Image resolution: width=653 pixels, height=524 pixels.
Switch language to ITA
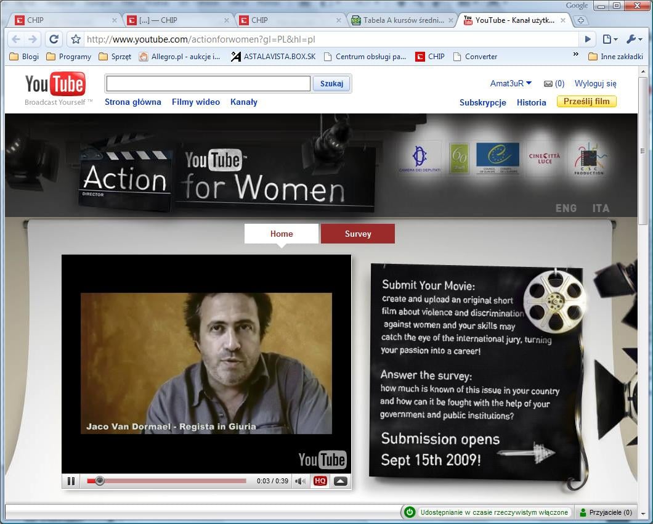click(x=601, y=208)
